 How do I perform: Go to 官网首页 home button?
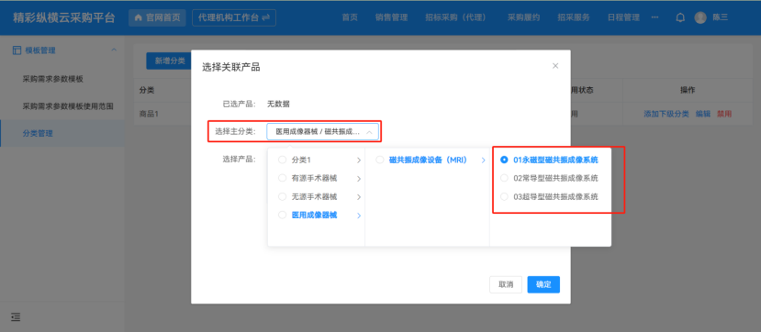click(158, 17)
